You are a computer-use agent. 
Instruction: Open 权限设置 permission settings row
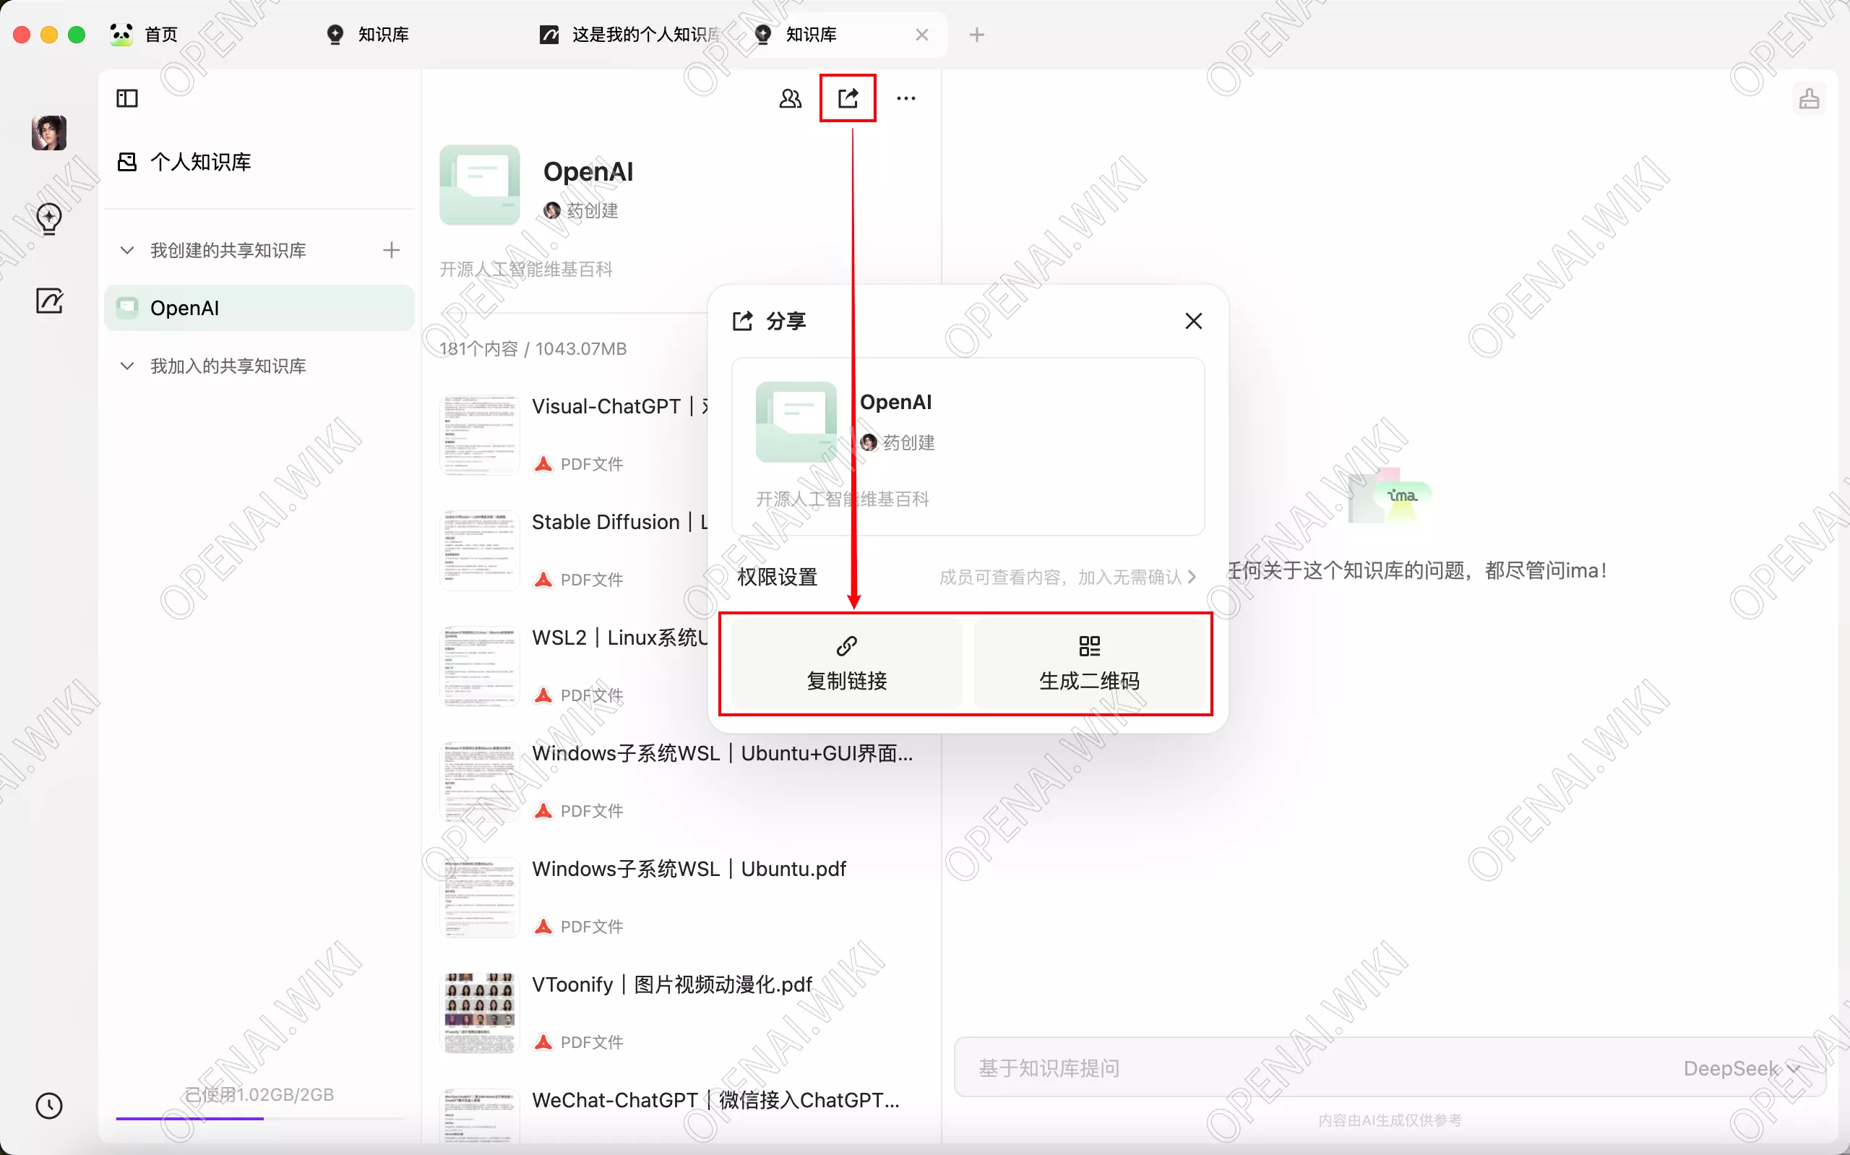tap(968, 577)
